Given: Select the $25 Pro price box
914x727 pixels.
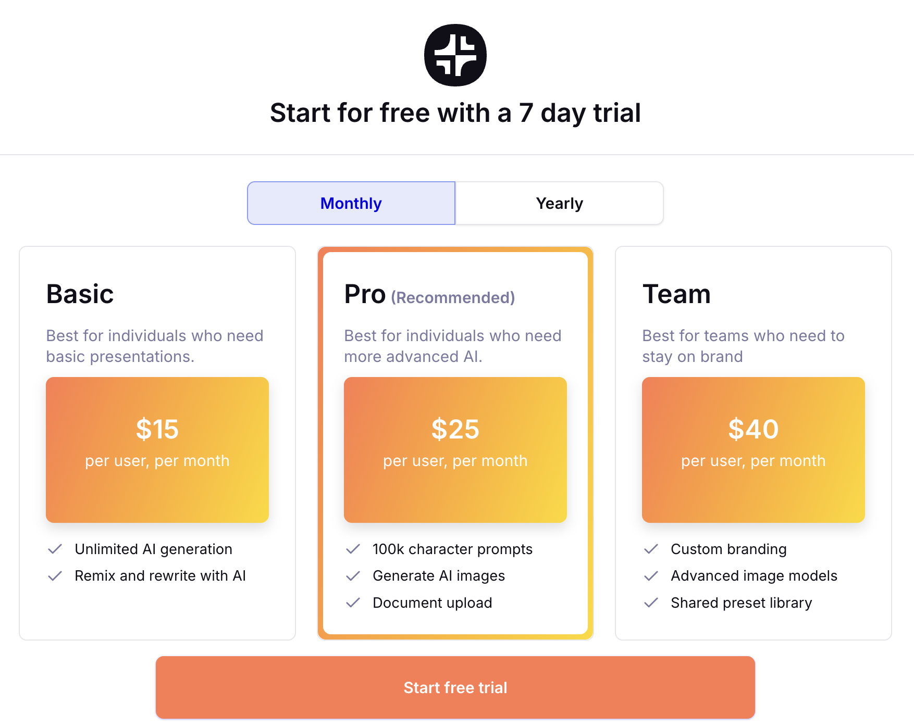Looking at the screenshot, I should click(x=455, y=449).
